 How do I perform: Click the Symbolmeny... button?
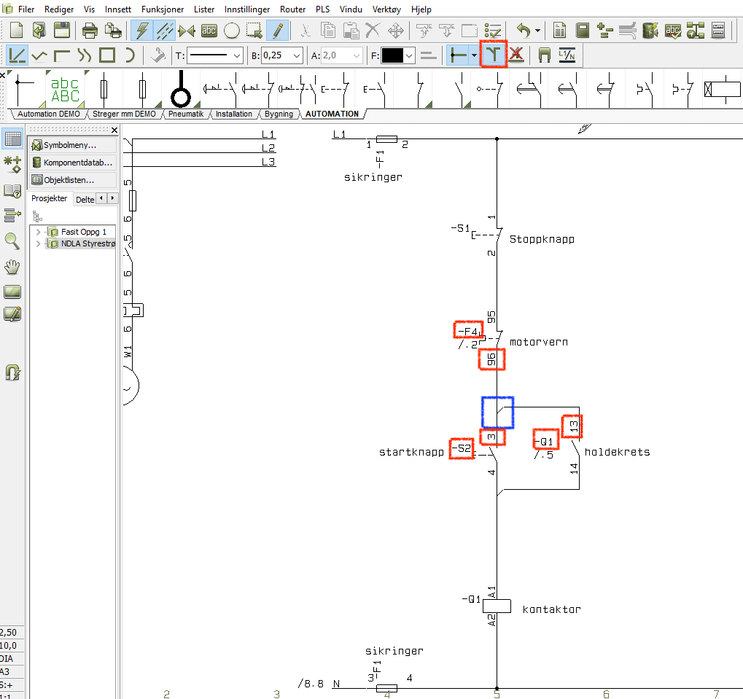click(72, 145)
